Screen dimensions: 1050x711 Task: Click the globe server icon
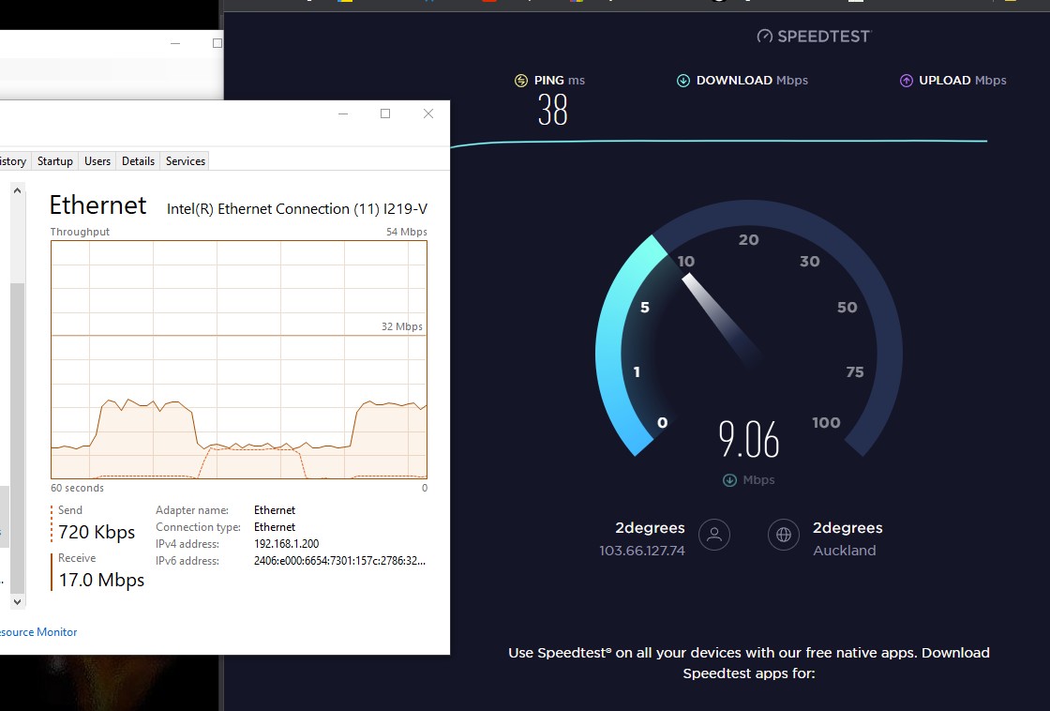[x=783, y=535]
